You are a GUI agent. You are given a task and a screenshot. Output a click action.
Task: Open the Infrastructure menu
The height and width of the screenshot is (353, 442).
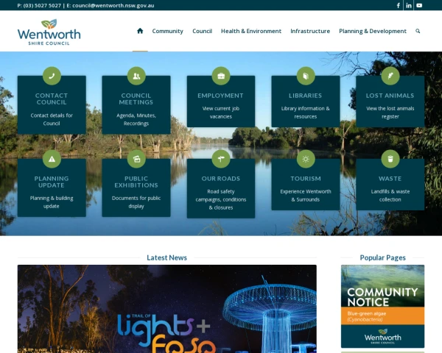click(310, 31)
